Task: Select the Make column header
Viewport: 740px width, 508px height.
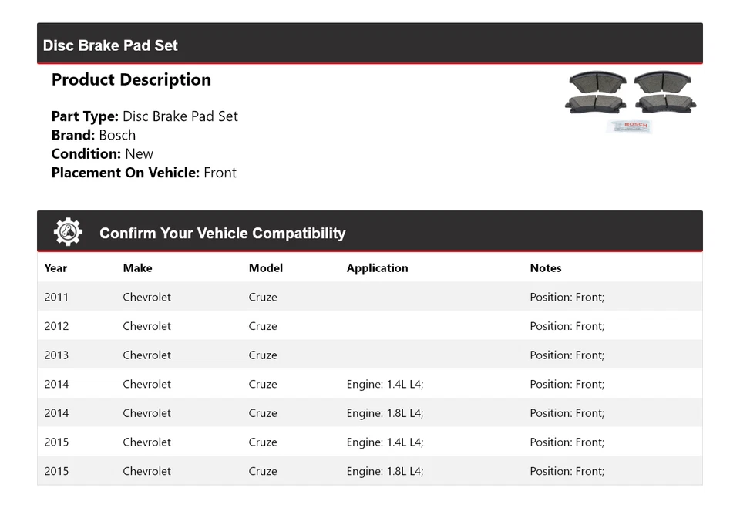Action: pos(137,268)
